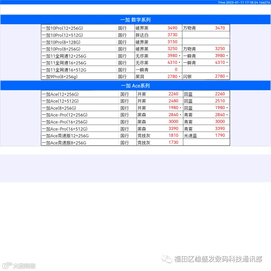The width and height of the screenshot is (271, 271).
Task: Click price 3470 for 万物青
Action: coord(220,28)
